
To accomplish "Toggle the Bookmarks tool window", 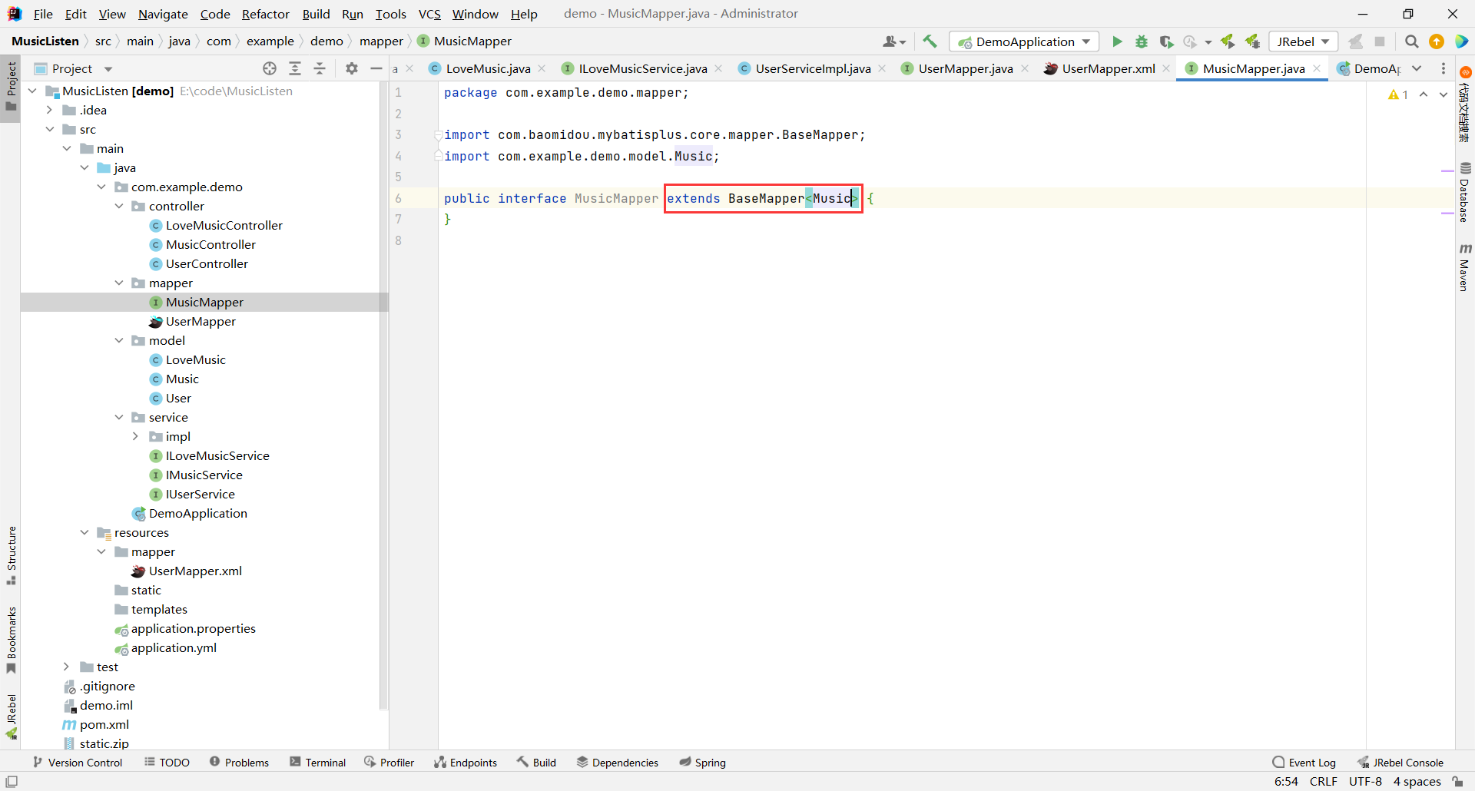I will click(x=11, y=640).
